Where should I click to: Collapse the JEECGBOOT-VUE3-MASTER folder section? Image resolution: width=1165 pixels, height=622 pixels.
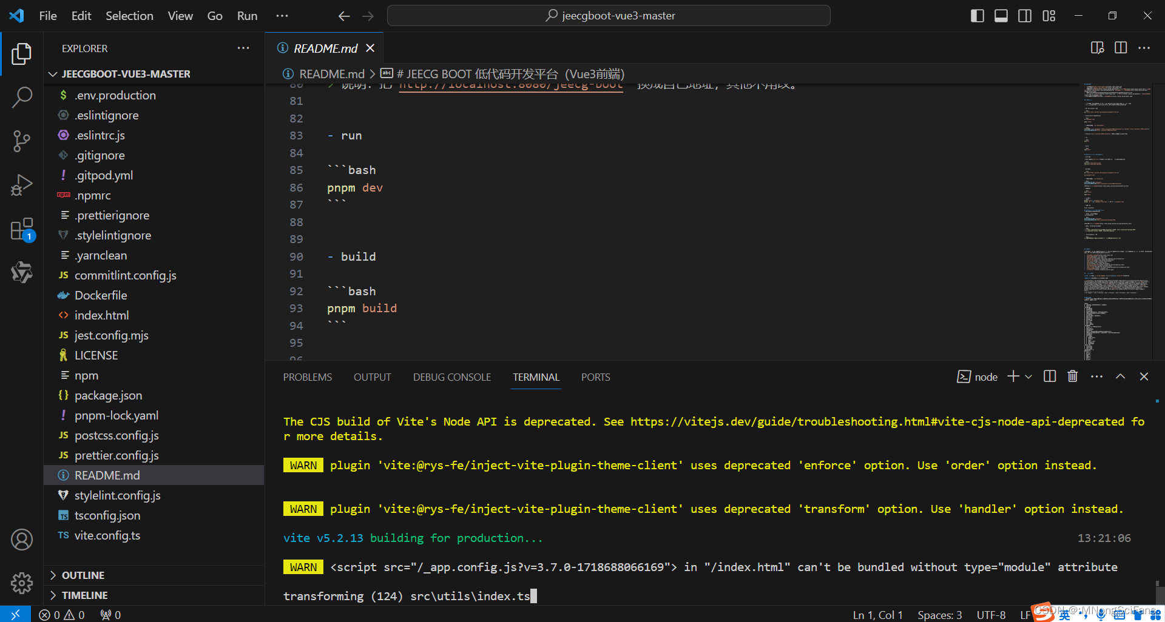[154, 74]
